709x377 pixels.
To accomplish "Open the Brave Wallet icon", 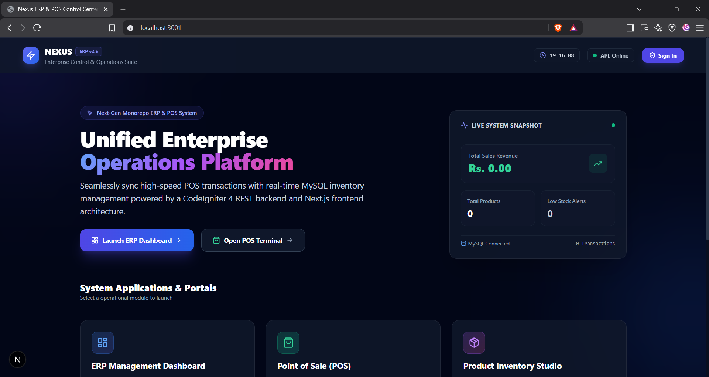I will pyautogui.click(x=644, y=28).
